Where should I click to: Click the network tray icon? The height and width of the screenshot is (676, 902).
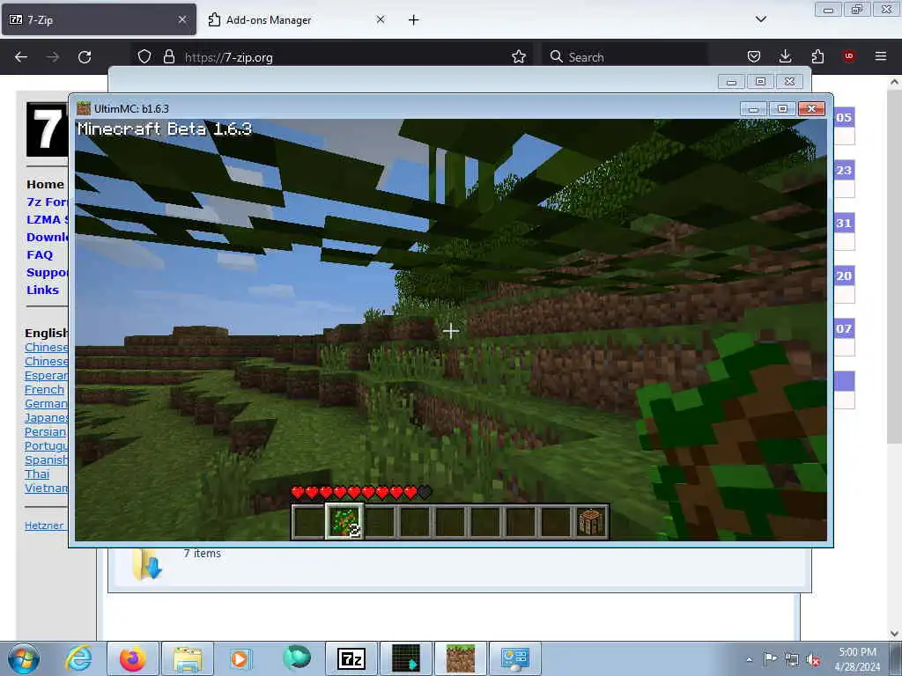(792, 659)
